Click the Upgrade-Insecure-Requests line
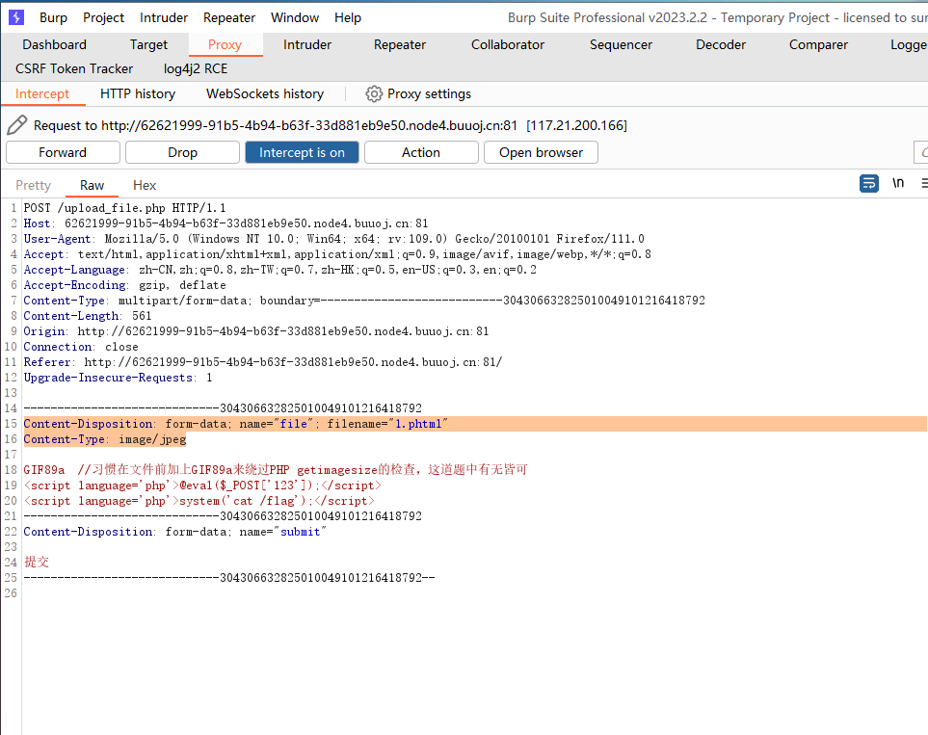The image size is (928, 735). pyautogui.click(x=118, y=377)
